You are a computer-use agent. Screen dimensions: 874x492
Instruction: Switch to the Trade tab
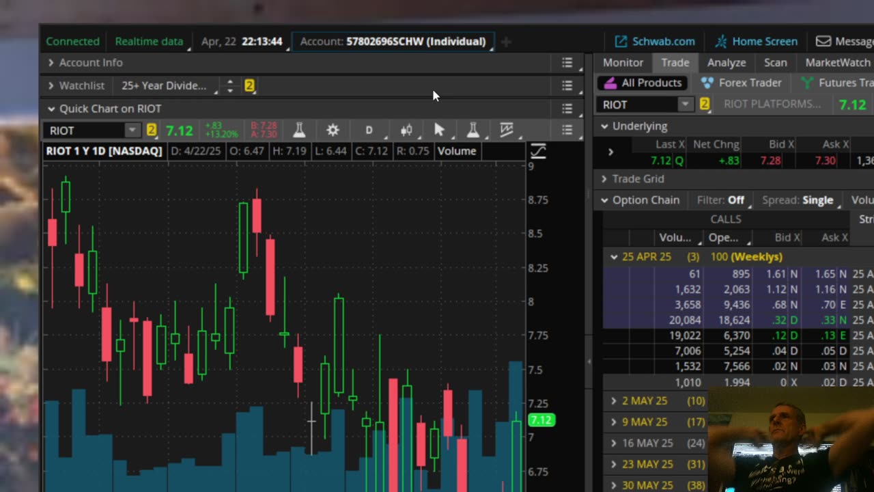tap(675, 62)
